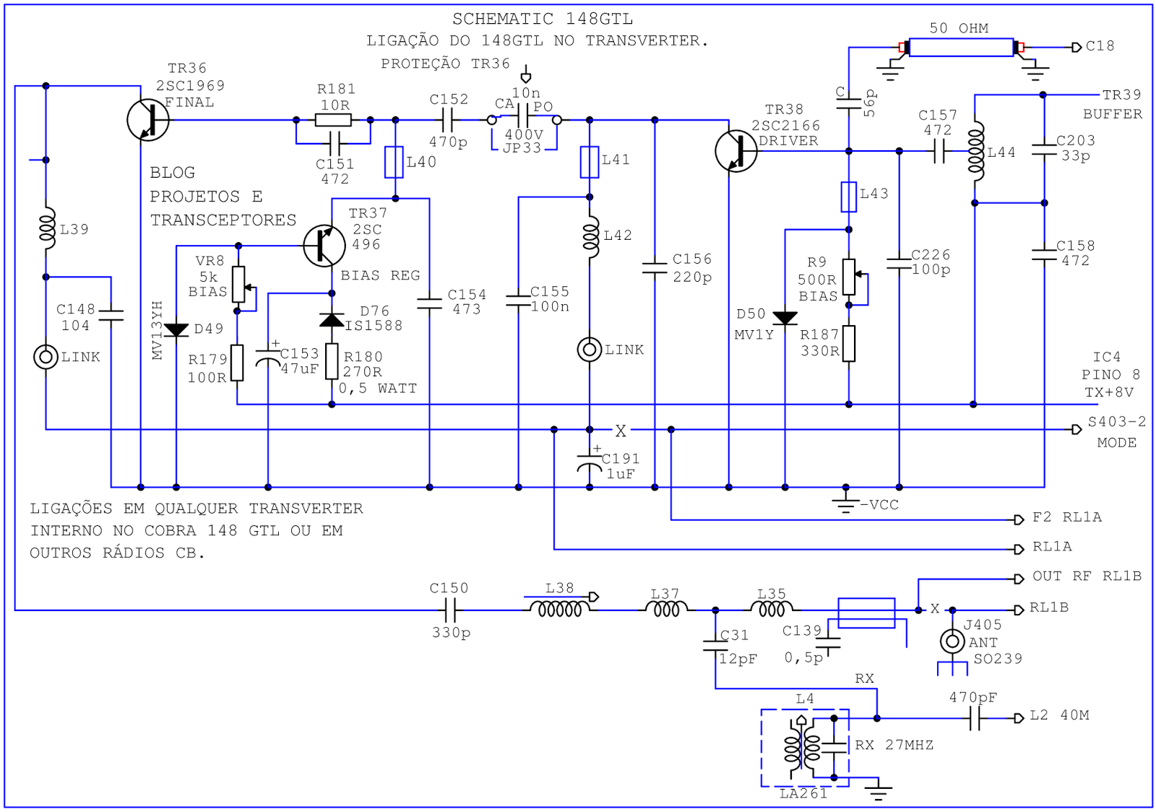Select the L35 inductor coil
Screen dimensions: 1156x812
(772, 609)
